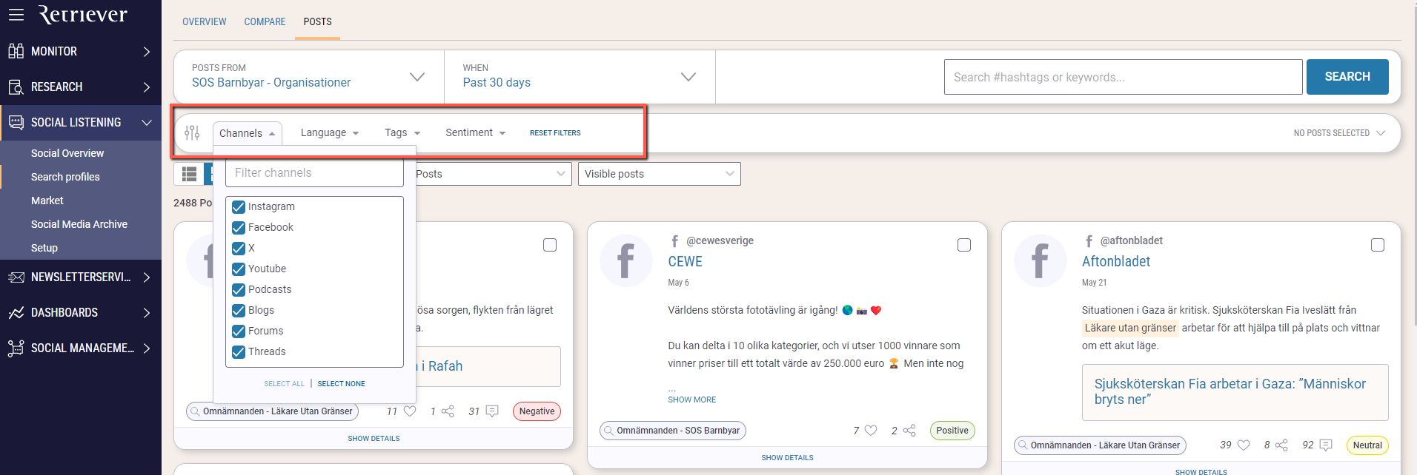Open the Posts From dropdown
Screen dimensions: 1417x475
pos(309,76)
